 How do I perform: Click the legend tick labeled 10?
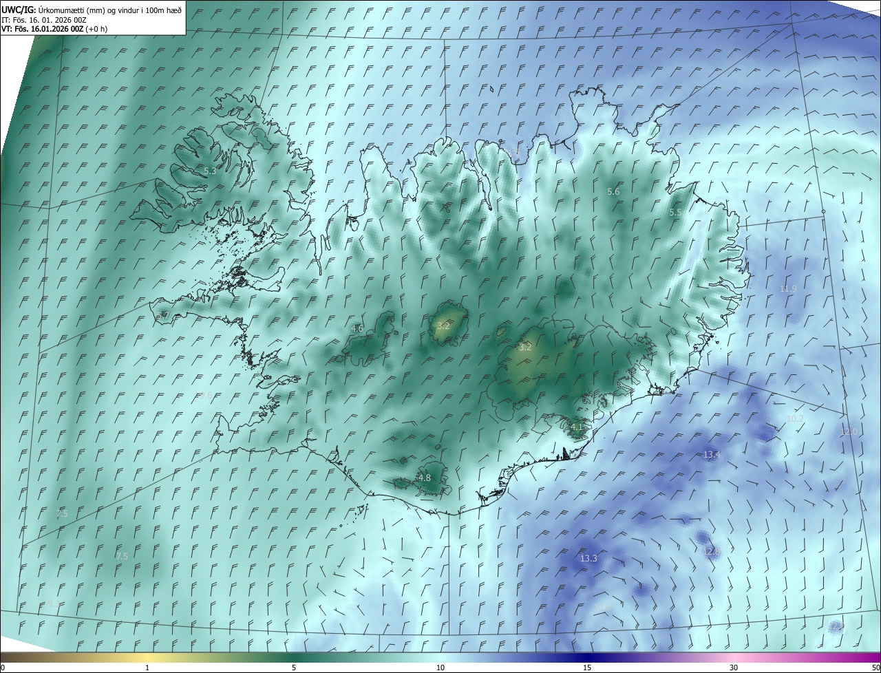click(440, 667)
